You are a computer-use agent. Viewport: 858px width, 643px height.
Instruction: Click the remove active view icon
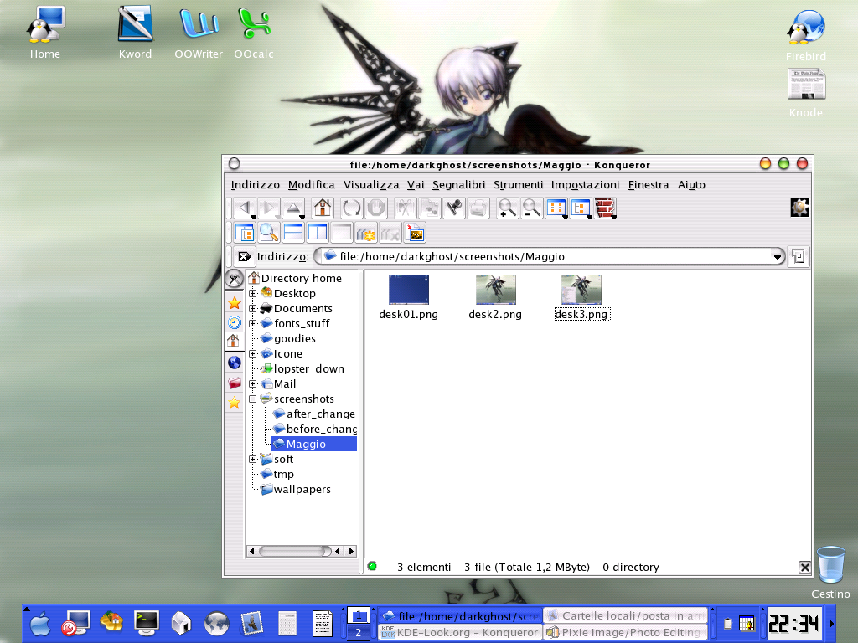[342, 234]
